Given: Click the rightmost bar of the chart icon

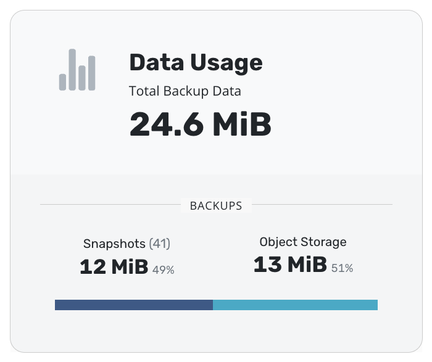Looking at the screenshot, I should pos(92,73).
